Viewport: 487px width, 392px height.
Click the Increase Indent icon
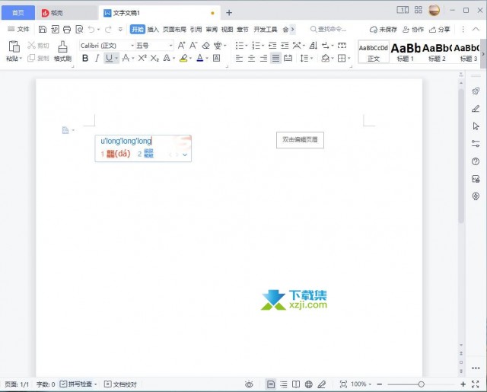[x=285, y=46]
